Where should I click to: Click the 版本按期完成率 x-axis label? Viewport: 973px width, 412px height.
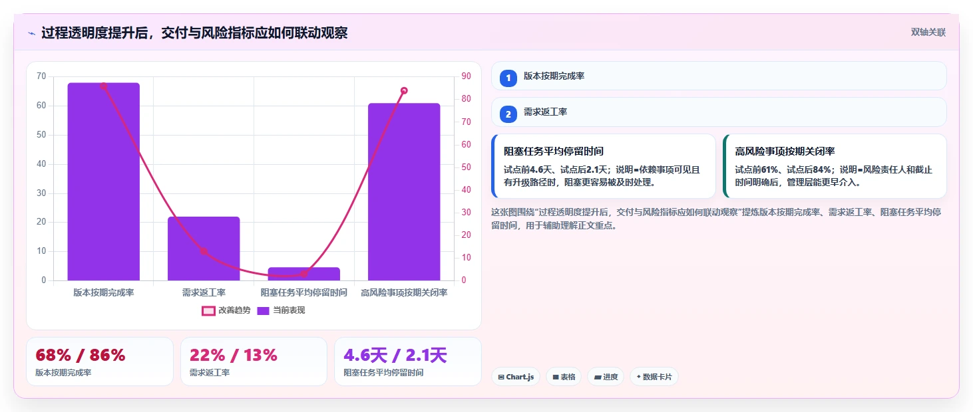tap(103, 292)
